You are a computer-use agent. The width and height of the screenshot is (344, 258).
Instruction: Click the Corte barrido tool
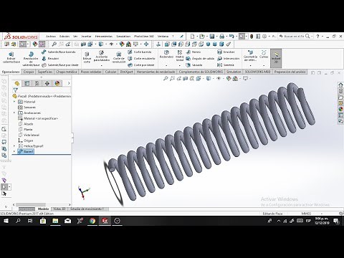pyautogui.click(x=140, y=52)
